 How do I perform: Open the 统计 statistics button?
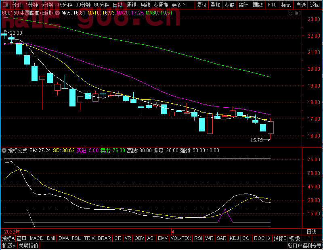[x=243, y=5]
